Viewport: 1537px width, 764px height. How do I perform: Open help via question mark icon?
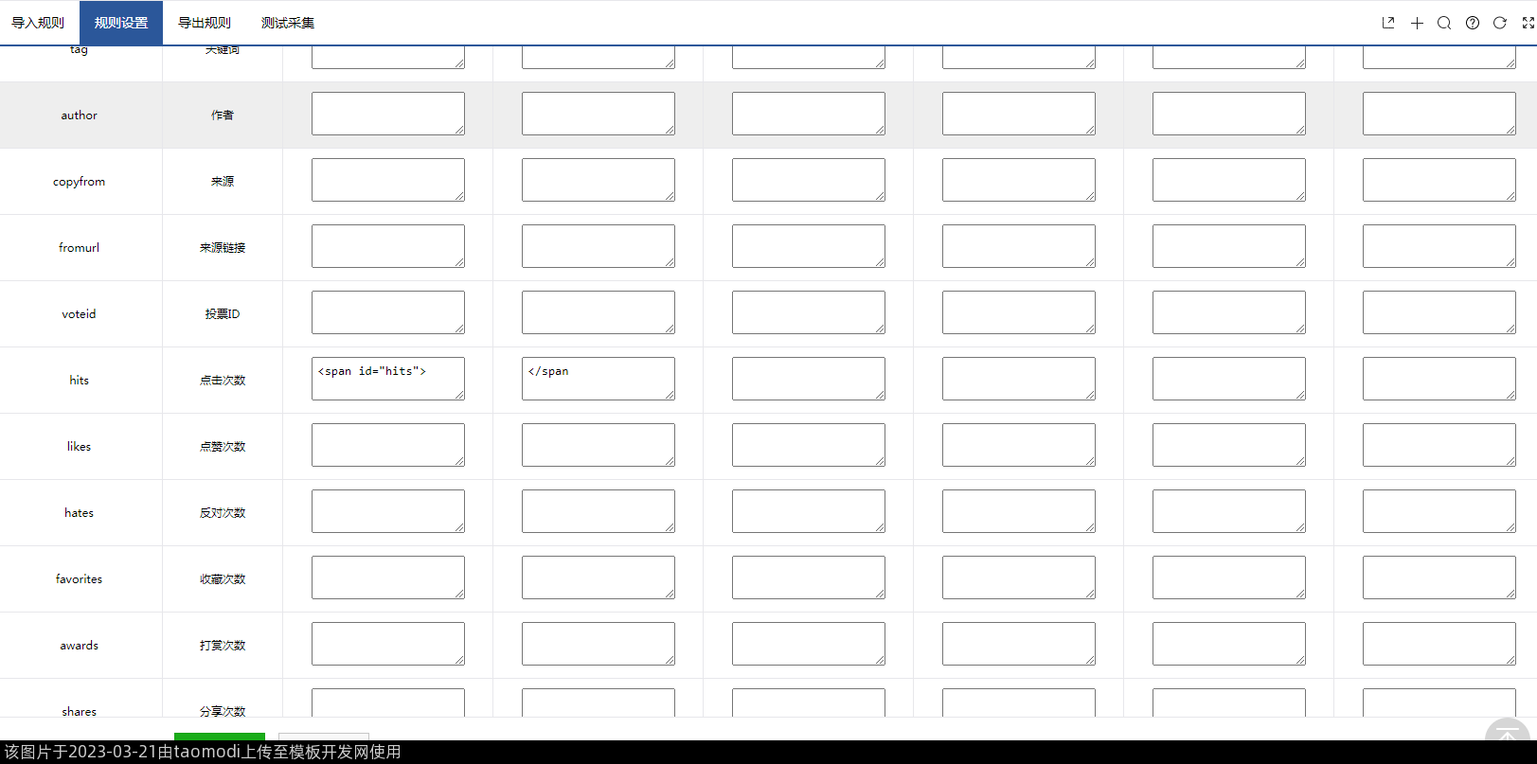point(1473,23)
